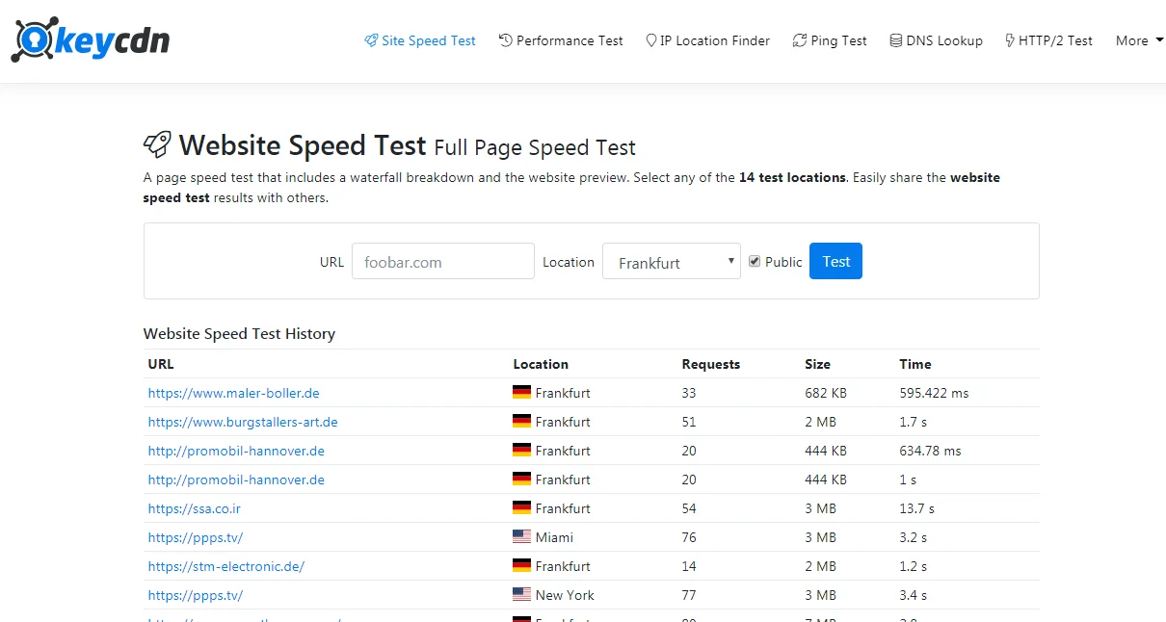Viewport: 1166px width, 622px height.
Task: Expand the More menu in navigation
Action: click(x=1138, y=40)
